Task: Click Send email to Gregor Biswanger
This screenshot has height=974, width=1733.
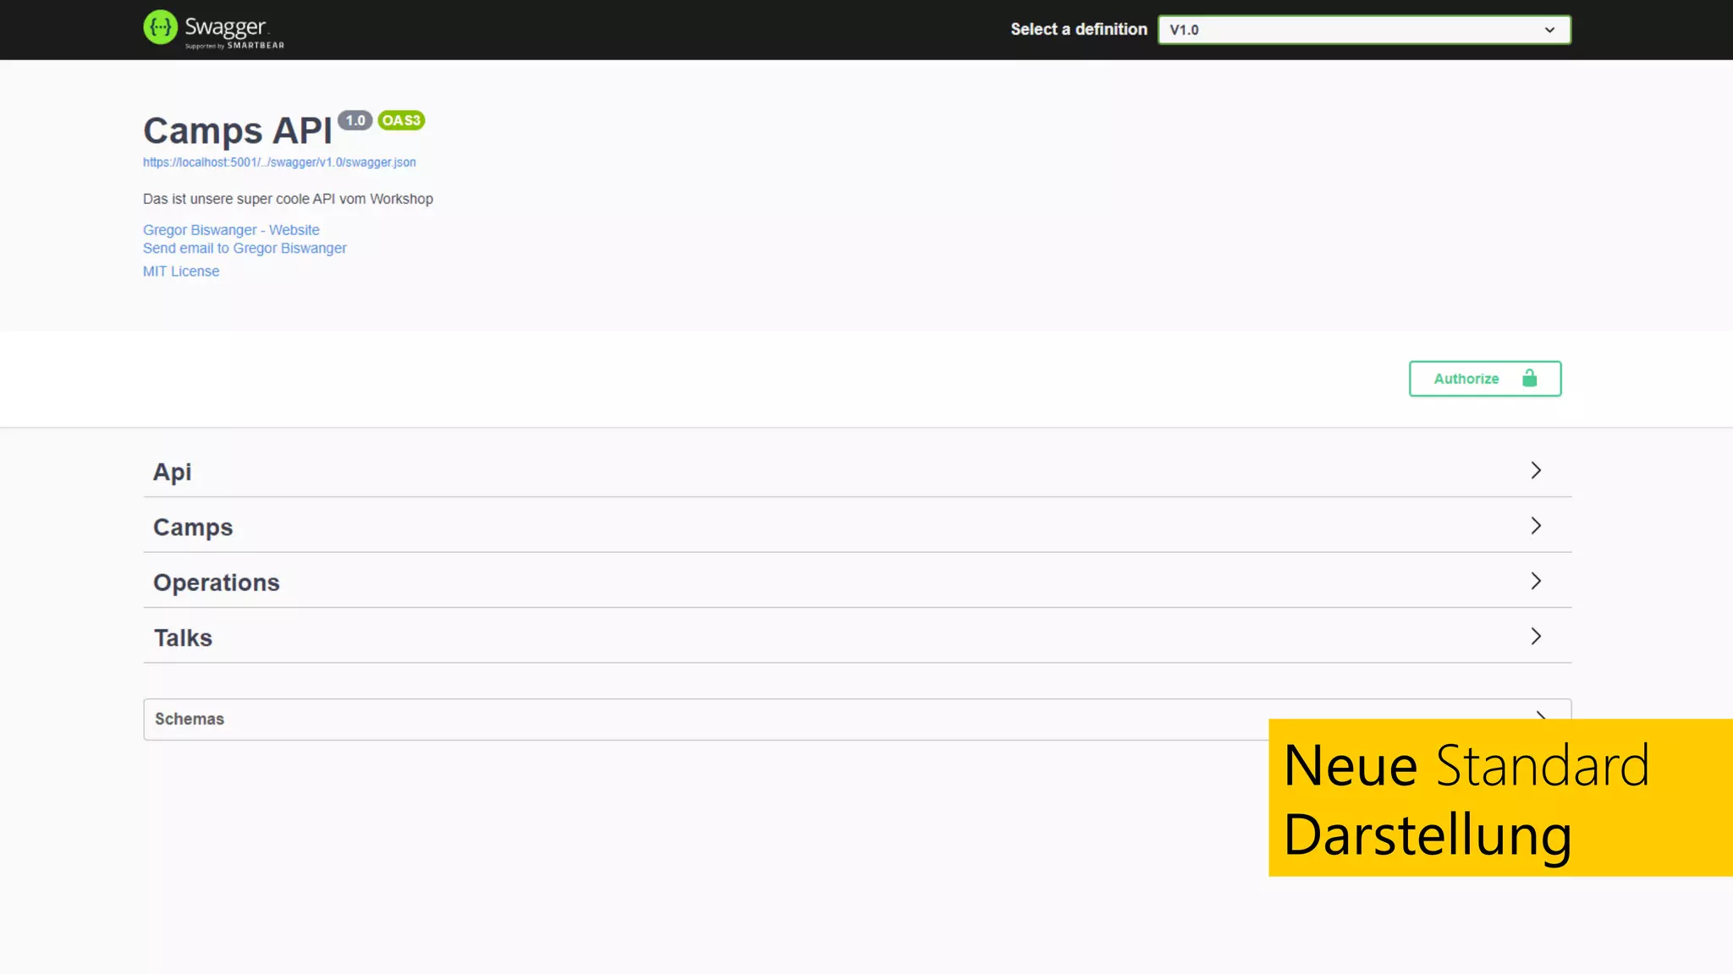Action: point(245,249)
